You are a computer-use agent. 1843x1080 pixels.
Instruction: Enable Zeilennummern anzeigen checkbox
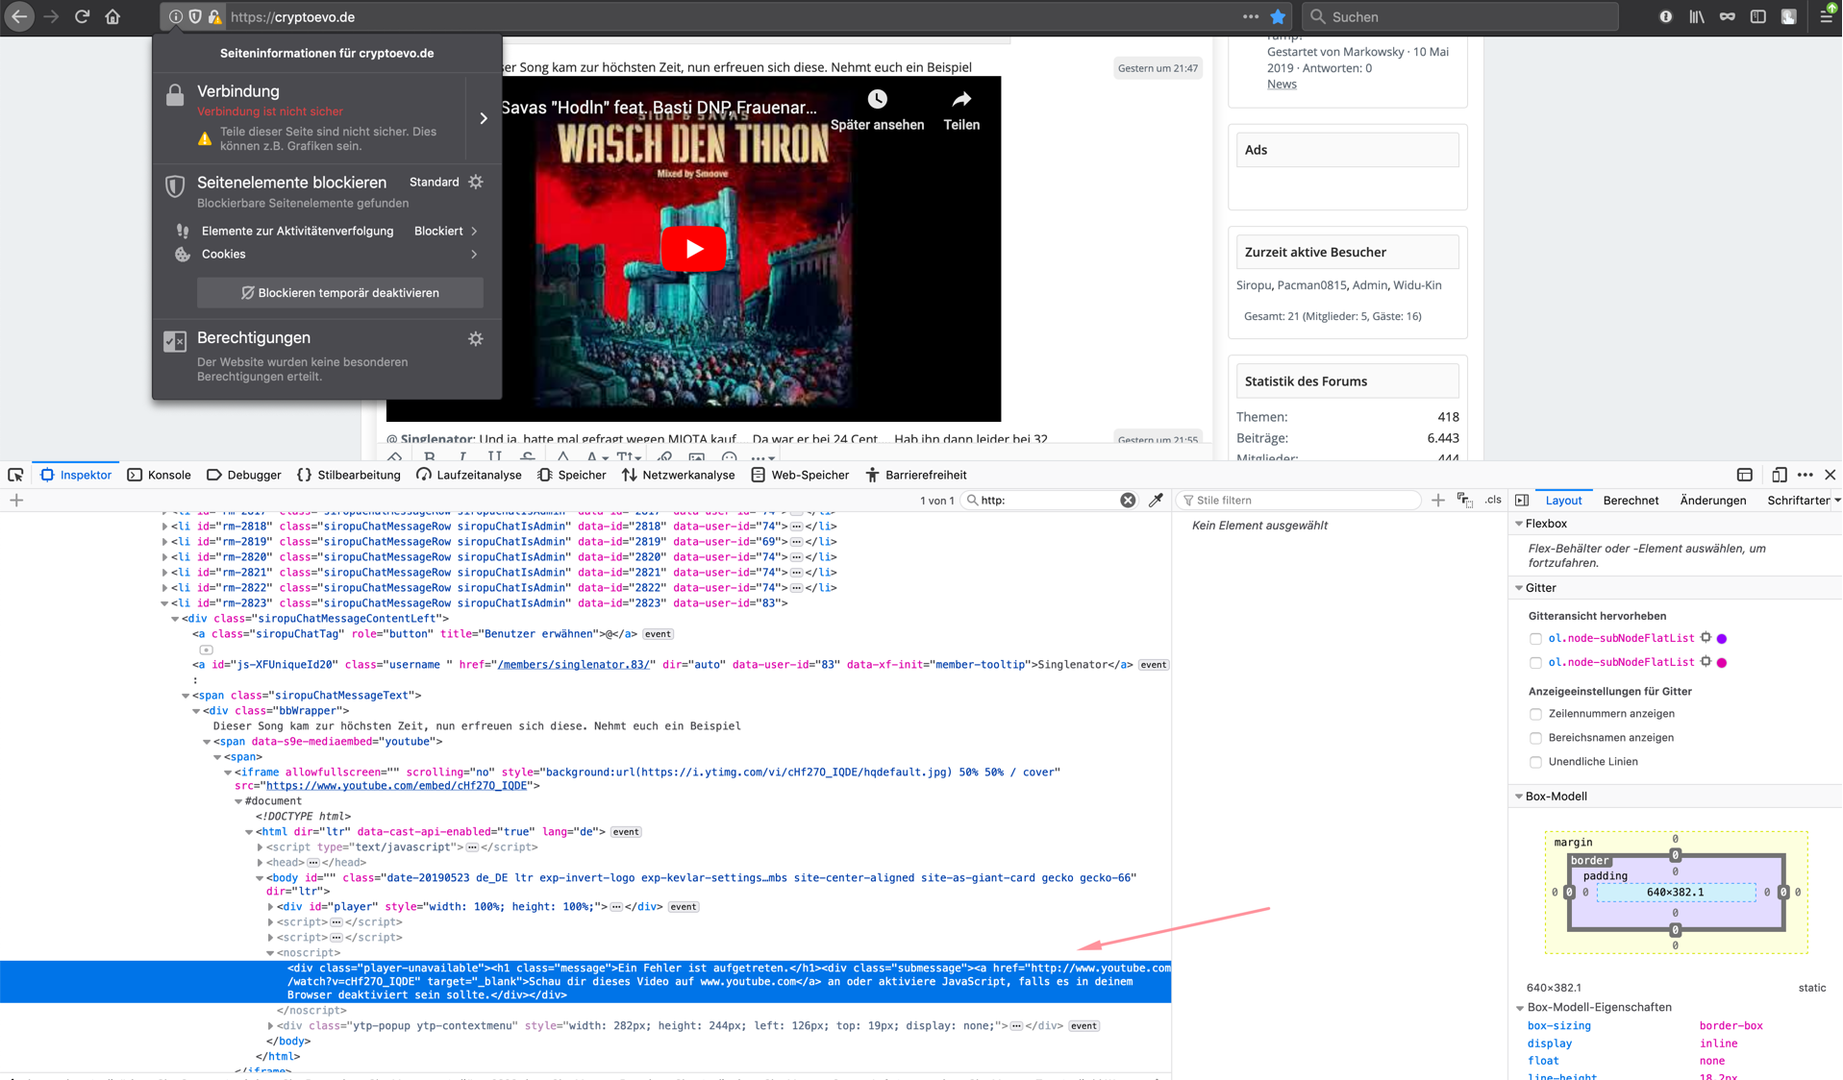[1535, 714]
